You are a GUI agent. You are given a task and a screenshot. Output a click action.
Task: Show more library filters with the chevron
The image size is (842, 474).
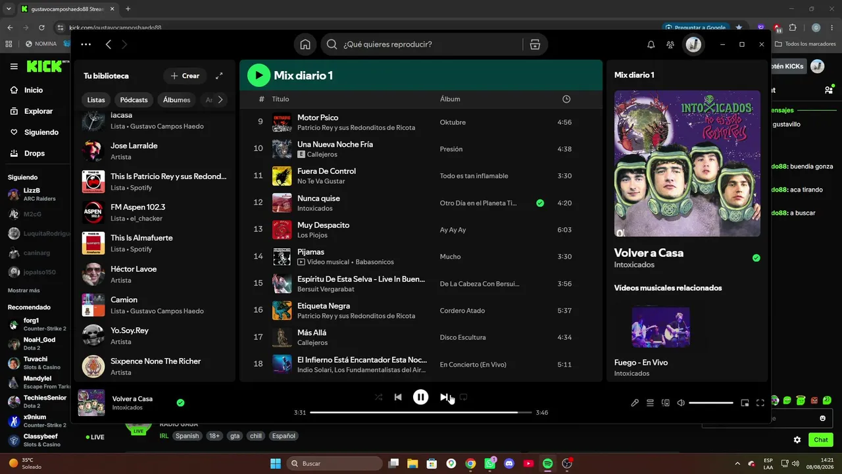tap(220, 100)
